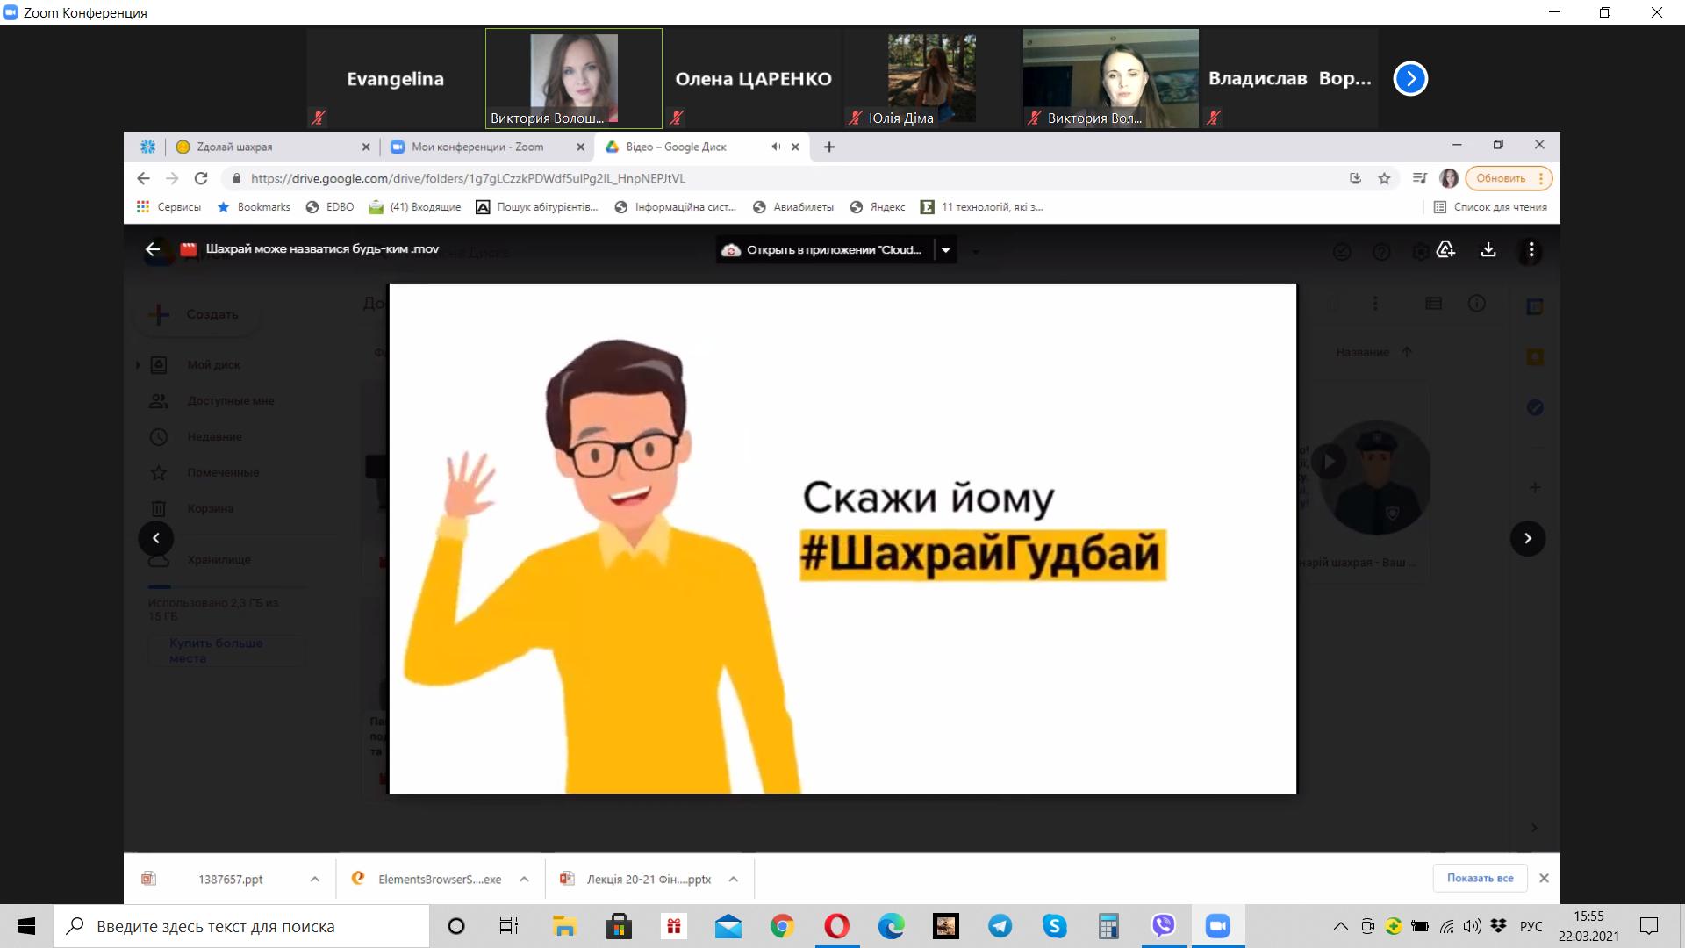This screenshot has height=948, width=1685.
Task: Click the download icon in Drive preview
Action: pyautogui.click(x=1488, y=250)
